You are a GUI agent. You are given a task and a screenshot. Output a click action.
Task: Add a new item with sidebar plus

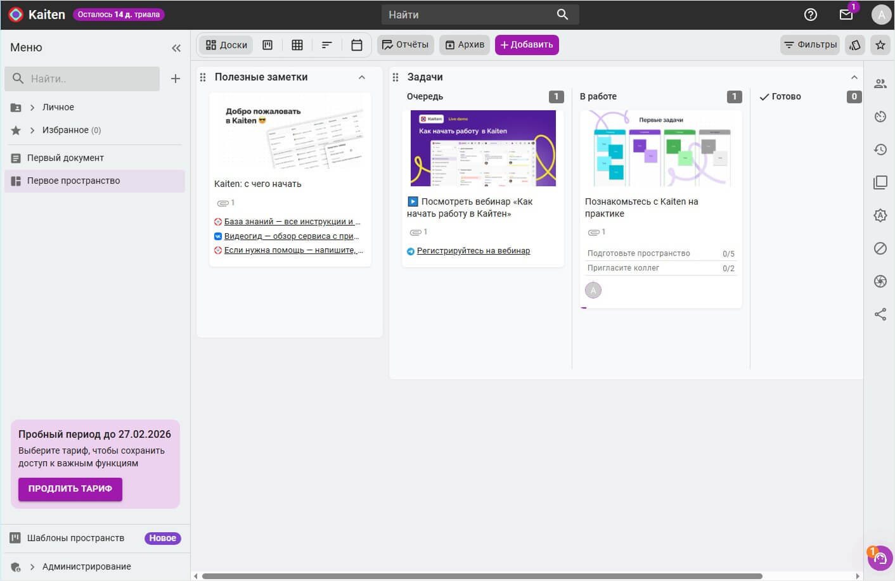coord(176,79)
